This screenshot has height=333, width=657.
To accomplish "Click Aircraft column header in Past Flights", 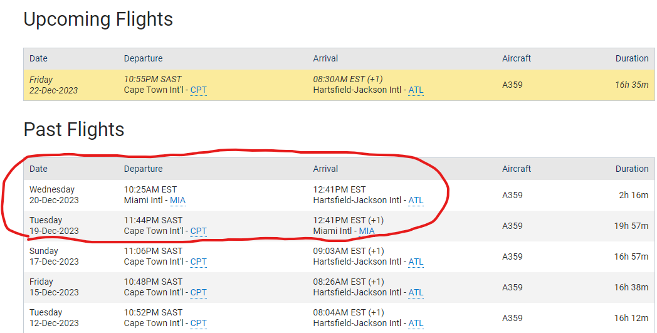I will 516,169.
